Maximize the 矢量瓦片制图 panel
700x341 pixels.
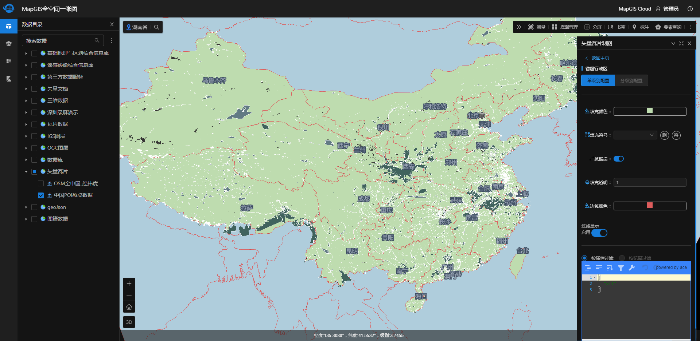681,43
